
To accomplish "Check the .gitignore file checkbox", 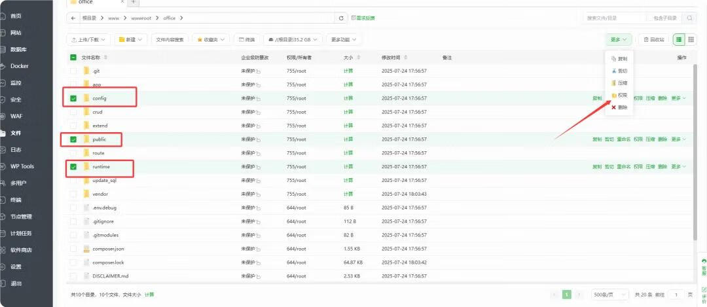I will (x=73, y=221).
